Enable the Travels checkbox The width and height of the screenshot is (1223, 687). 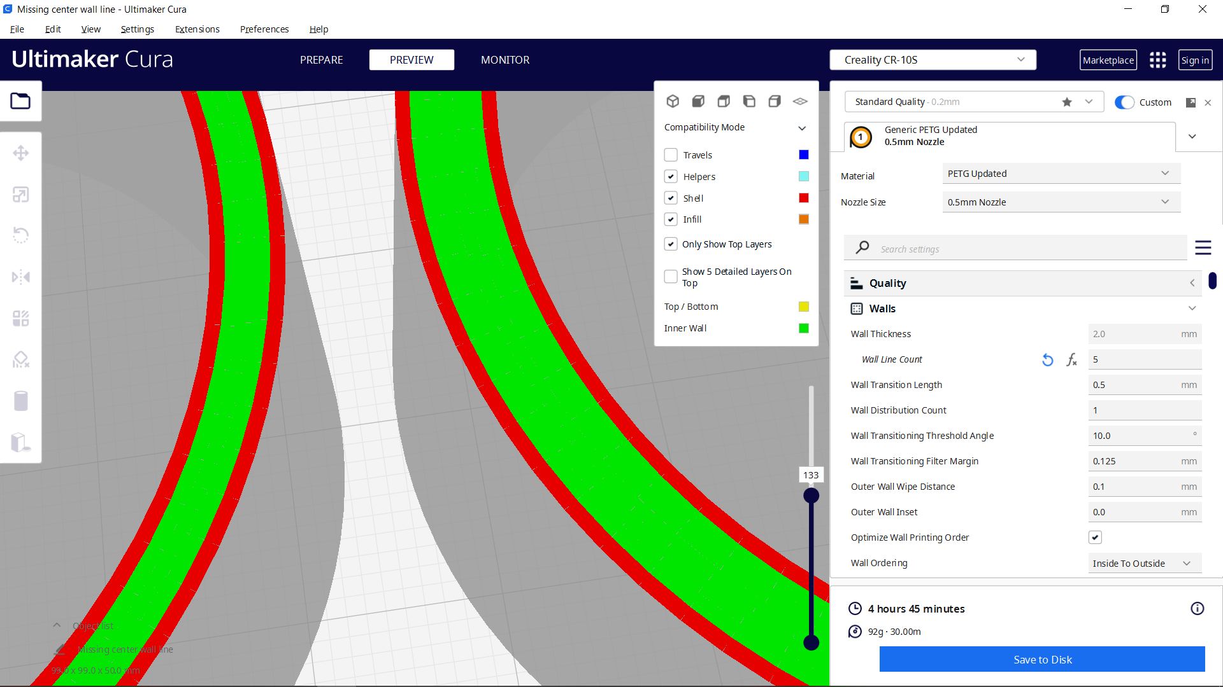pos(671,155)
